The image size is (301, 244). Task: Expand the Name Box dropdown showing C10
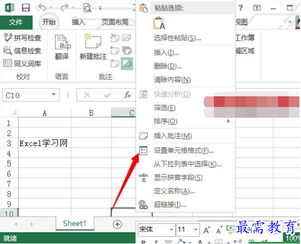[54, 95]
